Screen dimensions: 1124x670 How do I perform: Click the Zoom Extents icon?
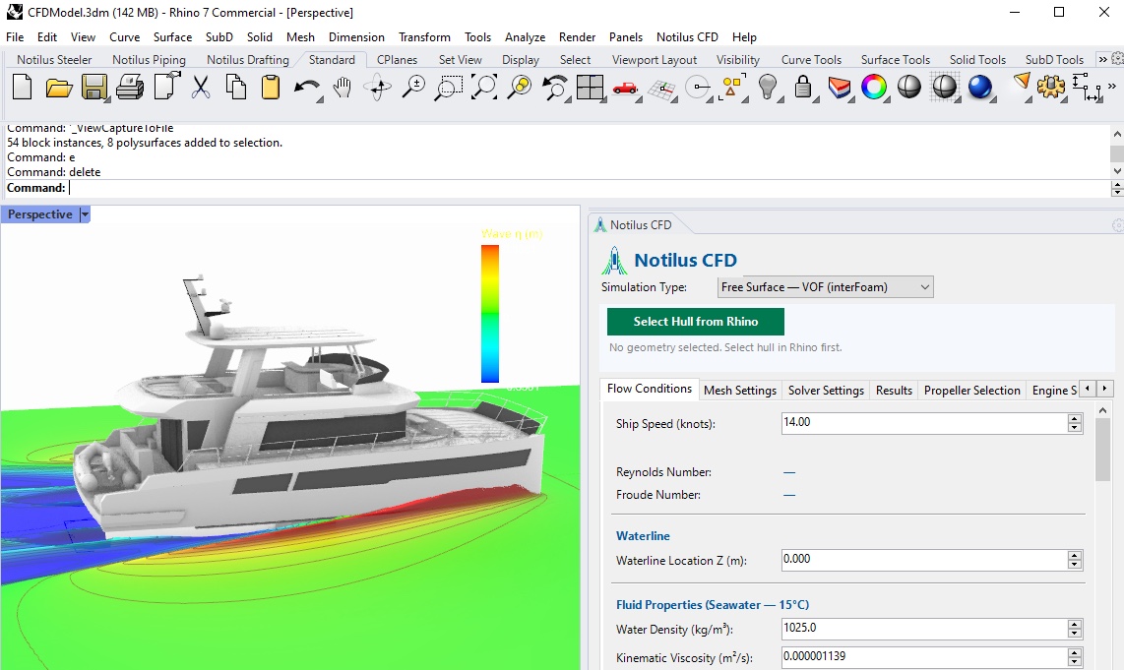point(484,88)
